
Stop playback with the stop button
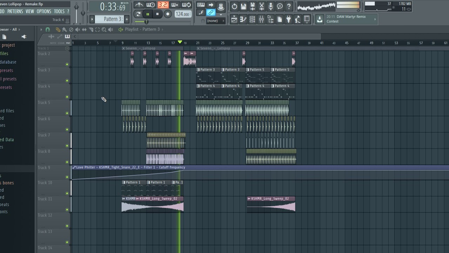(x=158, y=14)
